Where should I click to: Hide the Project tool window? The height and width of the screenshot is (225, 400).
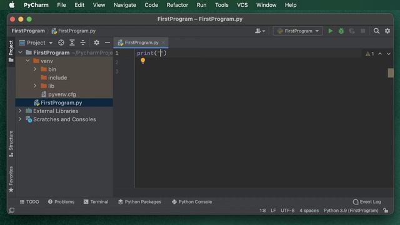(107, 42)
